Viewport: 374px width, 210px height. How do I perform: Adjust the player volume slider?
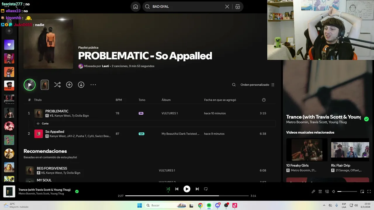[347, 192]
